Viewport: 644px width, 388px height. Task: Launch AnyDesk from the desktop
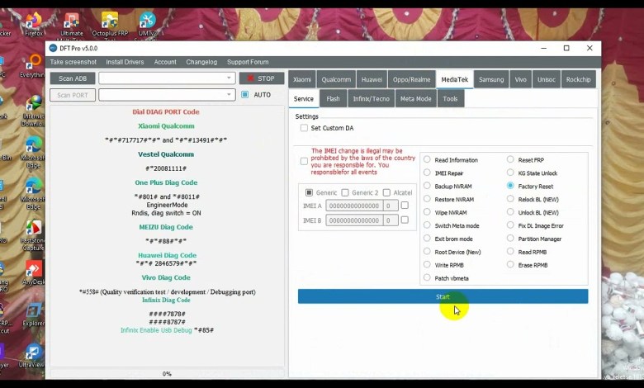(x=33, y=272)
